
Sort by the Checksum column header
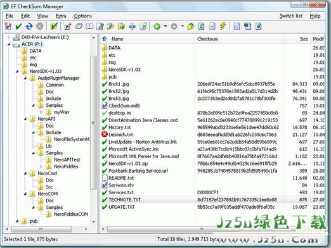(x=207, y=39)
